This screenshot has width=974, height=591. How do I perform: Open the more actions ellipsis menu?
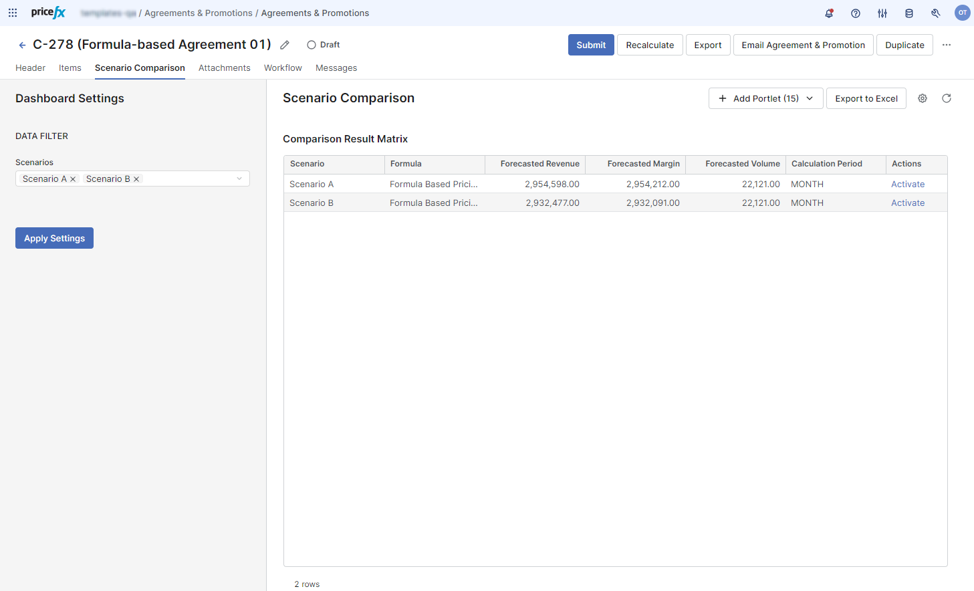click(x=947, y=45)
